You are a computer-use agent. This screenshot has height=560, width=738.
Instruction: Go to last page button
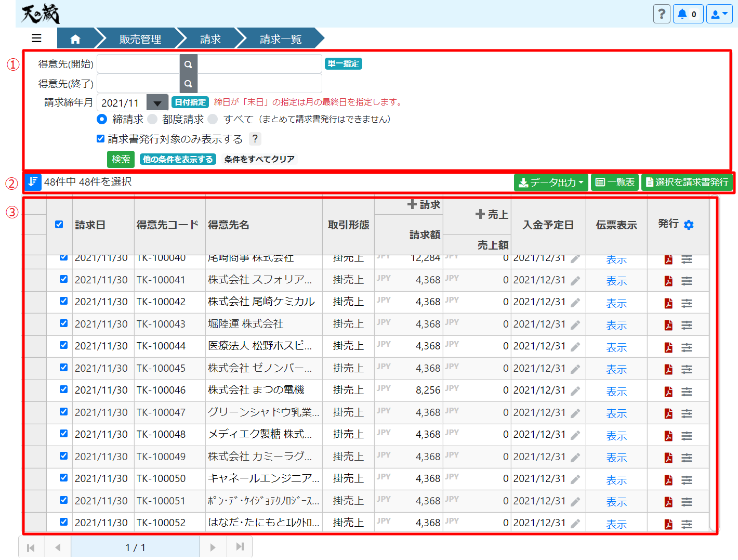239,548
